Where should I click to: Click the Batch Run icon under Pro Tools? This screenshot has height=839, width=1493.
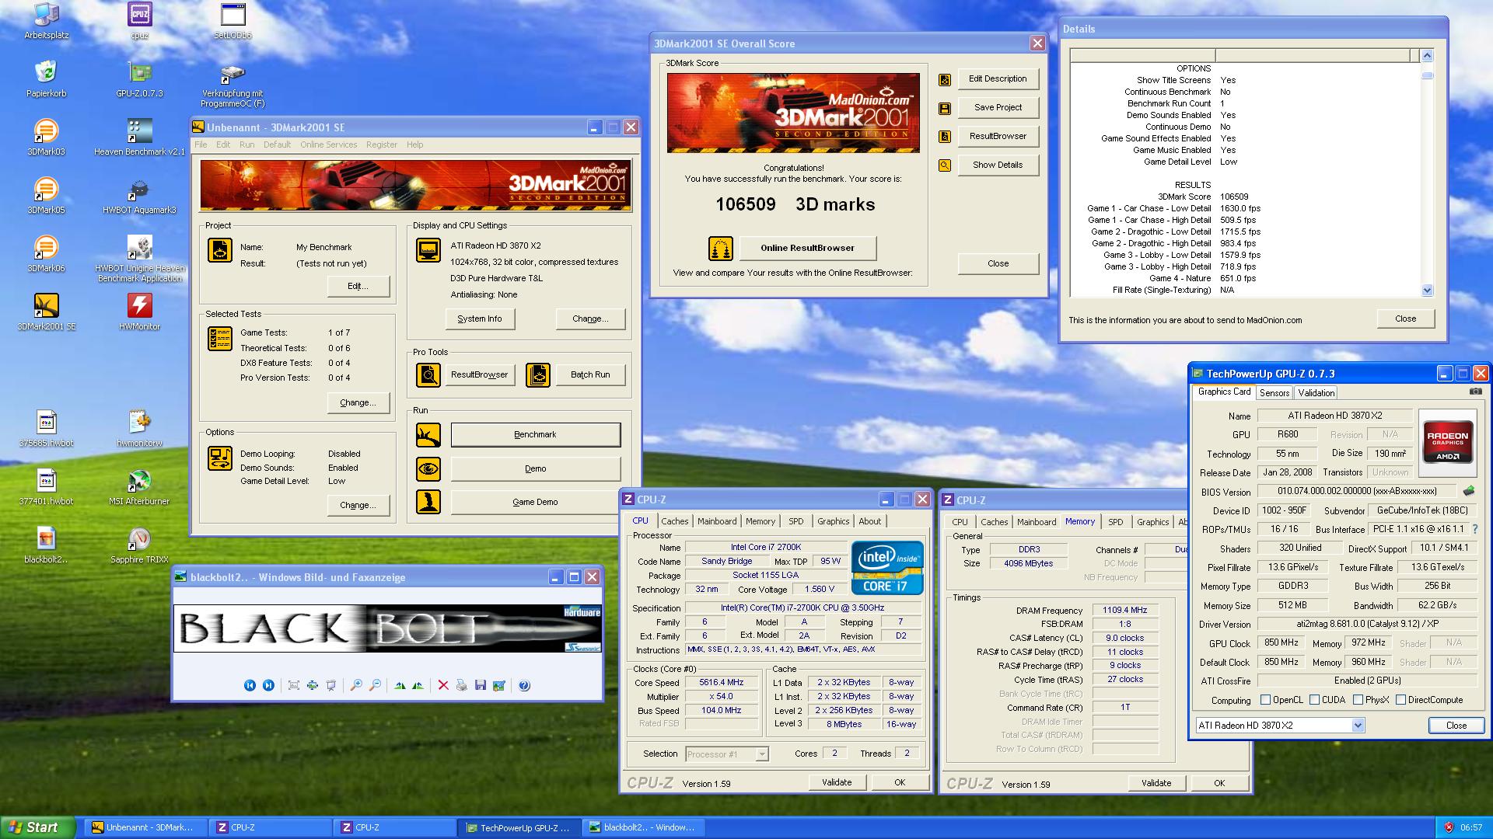538,375
